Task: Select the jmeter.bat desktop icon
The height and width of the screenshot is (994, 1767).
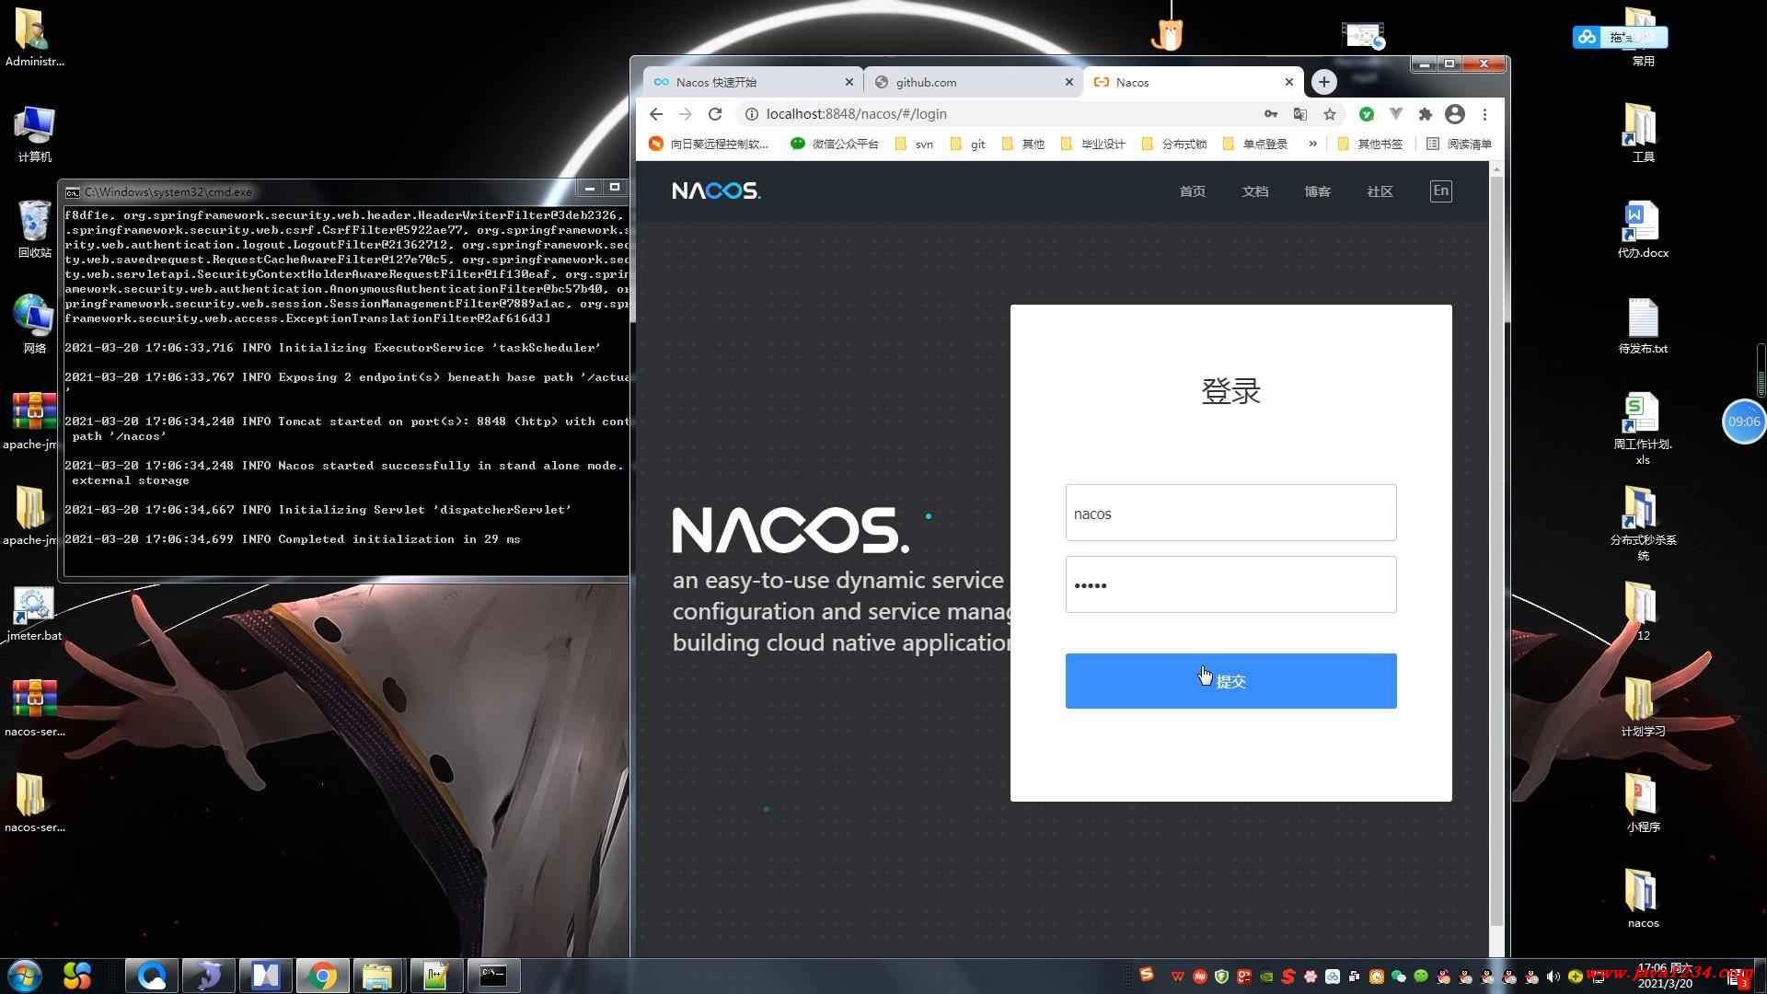Action: (35, 614)
